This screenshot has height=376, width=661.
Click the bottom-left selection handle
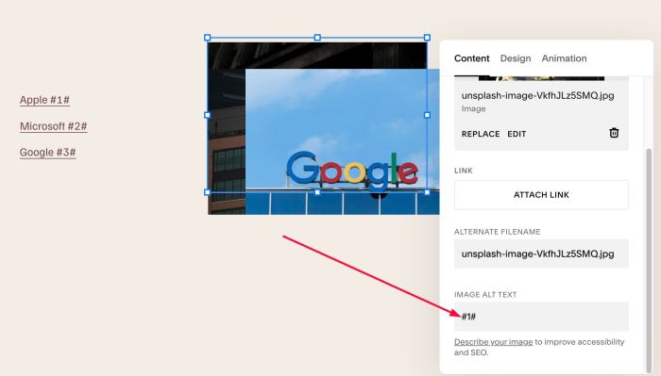(208, 192)
